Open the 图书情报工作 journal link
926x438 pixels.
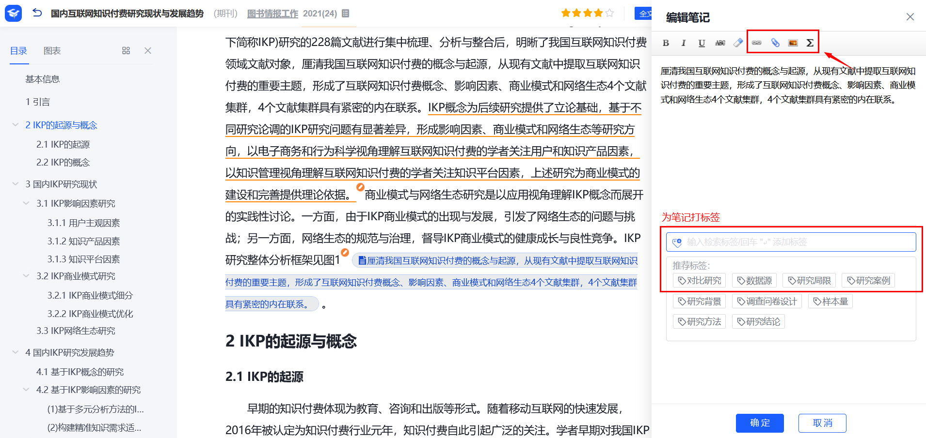click(x=272, y=14)
